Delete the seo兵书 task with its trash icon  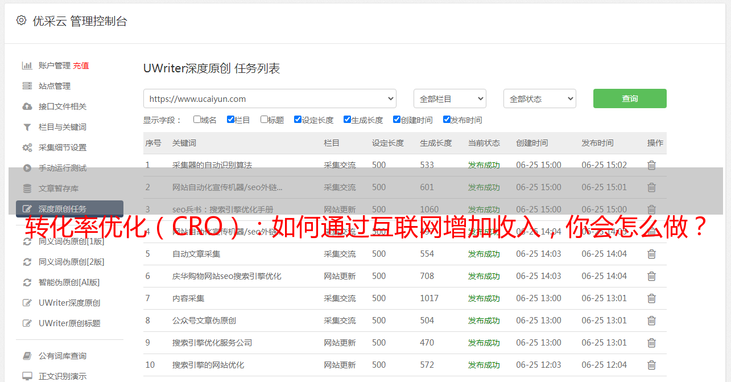click(x=651, y=210)
